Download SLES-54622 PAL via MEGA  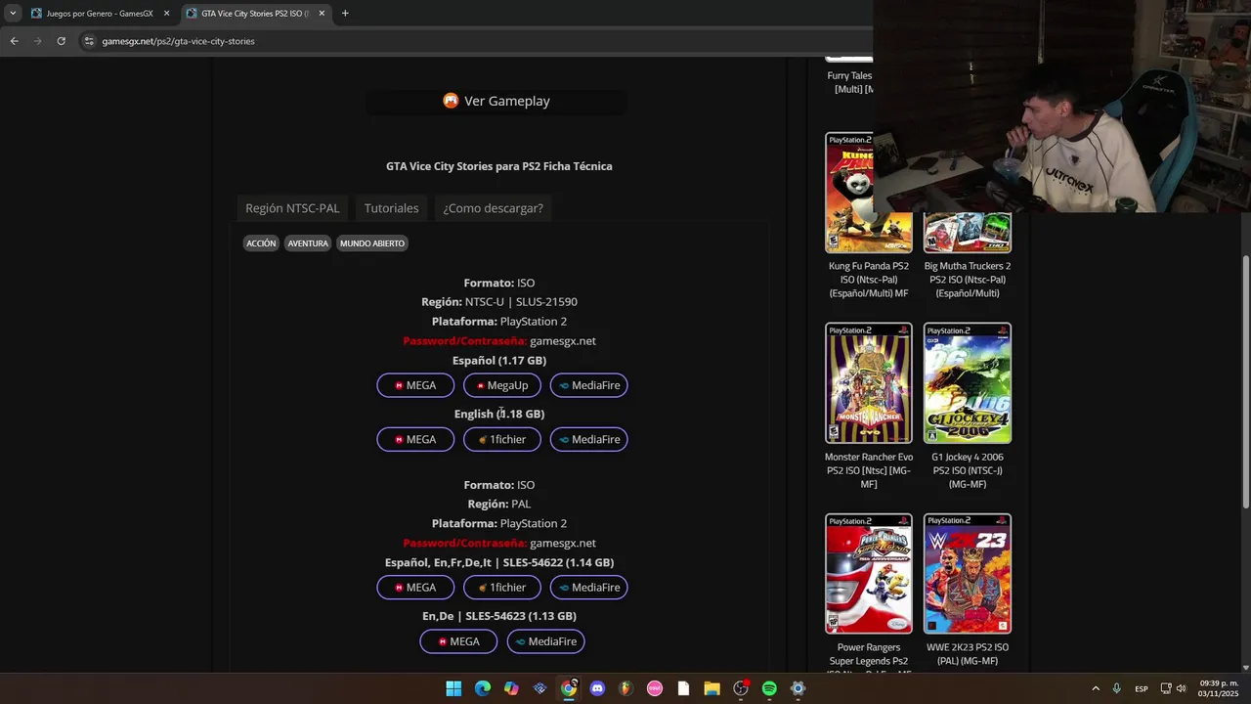[415, 588]
